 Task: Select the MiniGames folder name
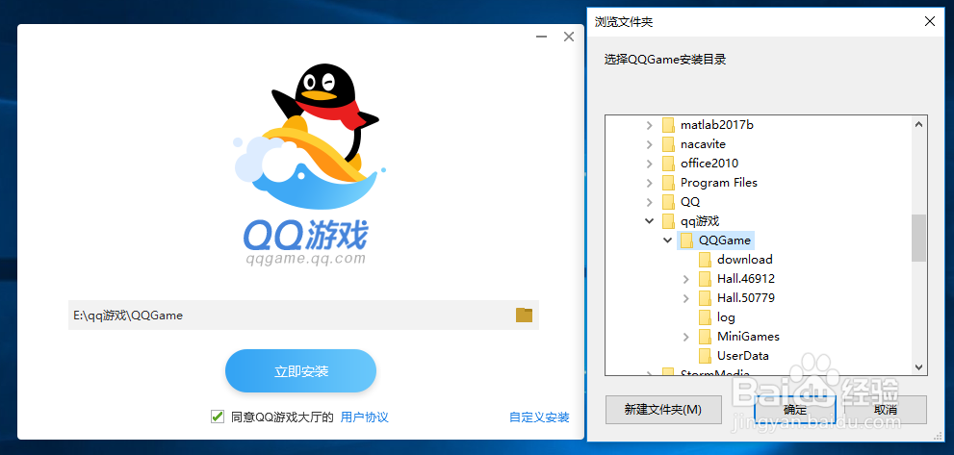[748, 337]
